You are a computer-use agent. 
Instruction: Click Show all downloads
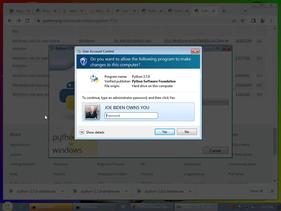257,191
